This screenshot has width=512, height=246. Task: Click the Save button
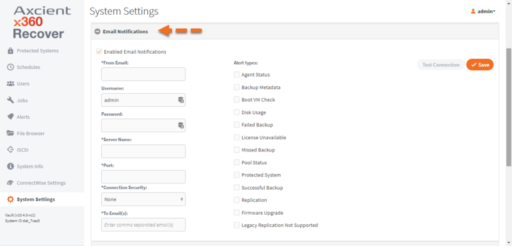479,65
